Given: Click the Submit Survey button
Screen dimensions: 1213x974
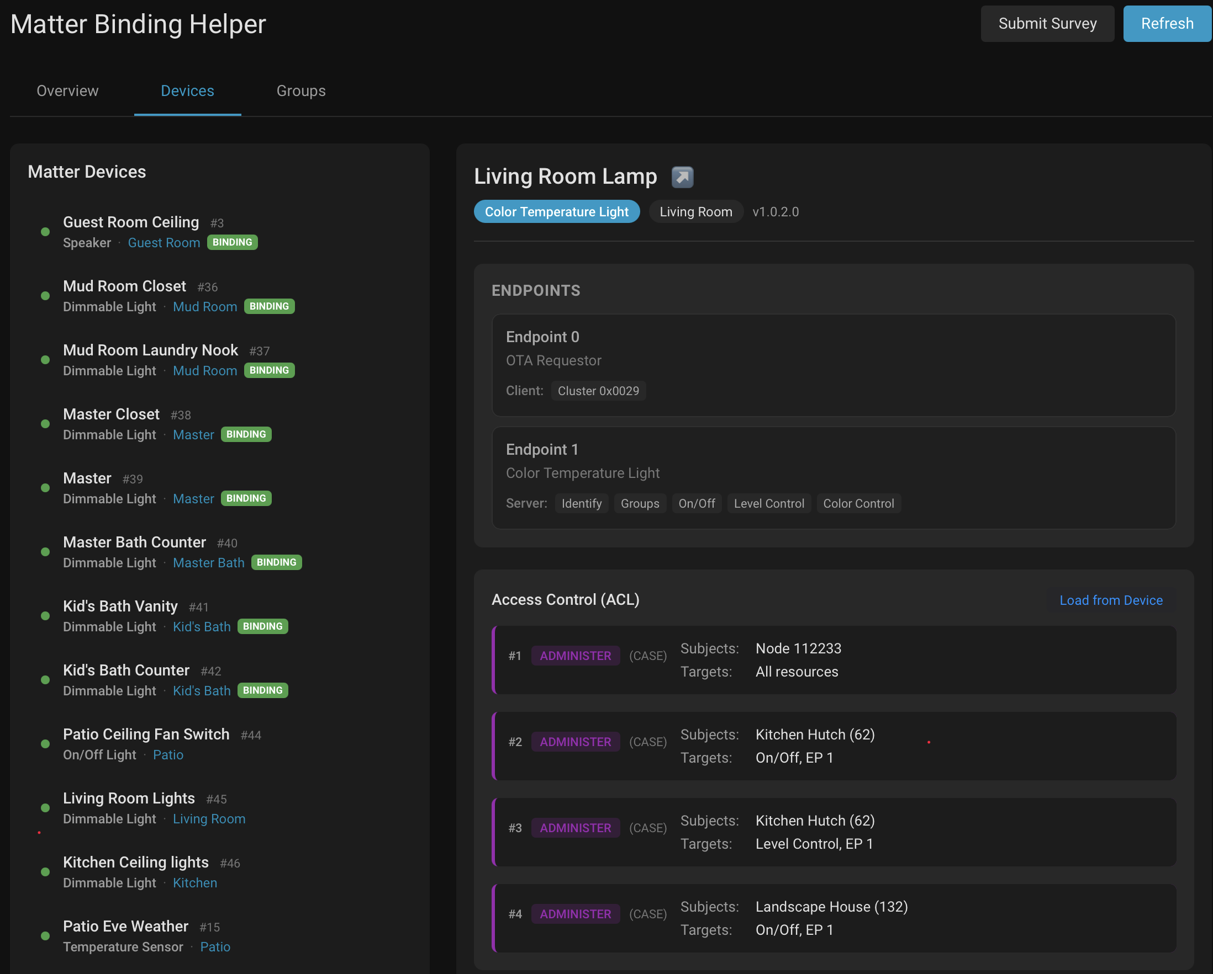Looking at the screenshot, I should [x=1047, y=24].
